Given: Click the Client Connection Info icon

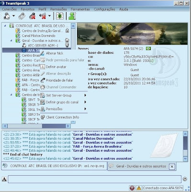Looking at the screenshot, I should (x=43, y=117).
